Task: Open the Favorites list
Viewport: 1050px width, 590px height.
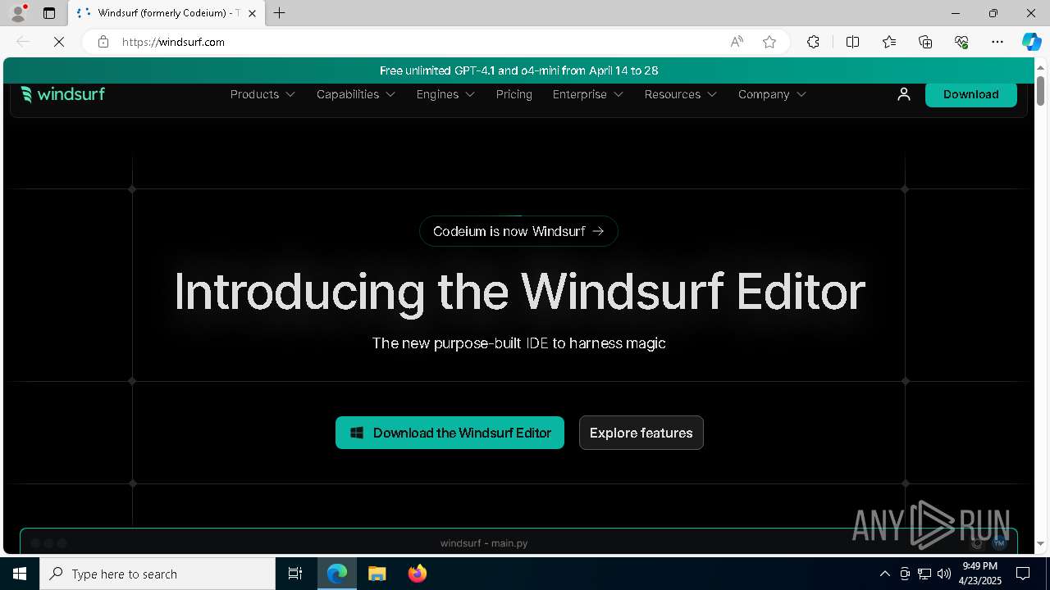Action: (889, 42)
